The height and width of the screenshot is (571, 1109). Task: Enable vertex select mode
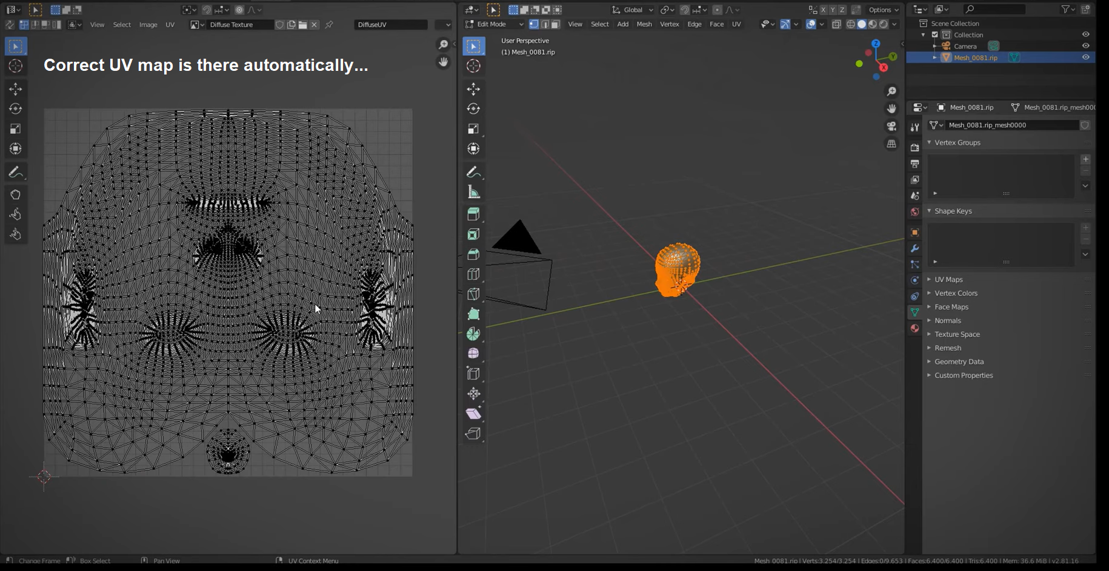coord(534,24)
